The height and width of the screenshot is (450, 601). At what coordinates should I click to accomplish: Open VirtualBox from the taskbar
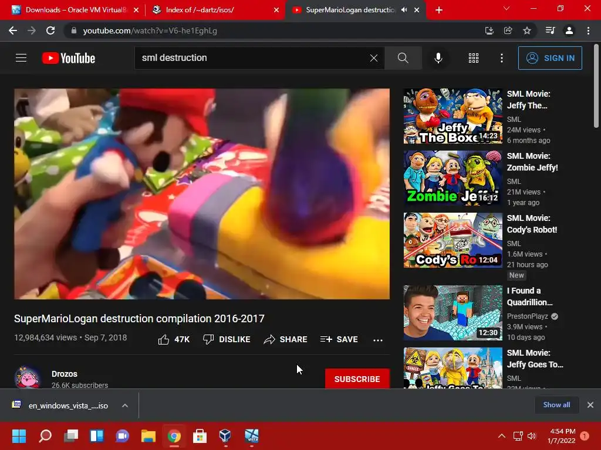[x=225, y=436]
